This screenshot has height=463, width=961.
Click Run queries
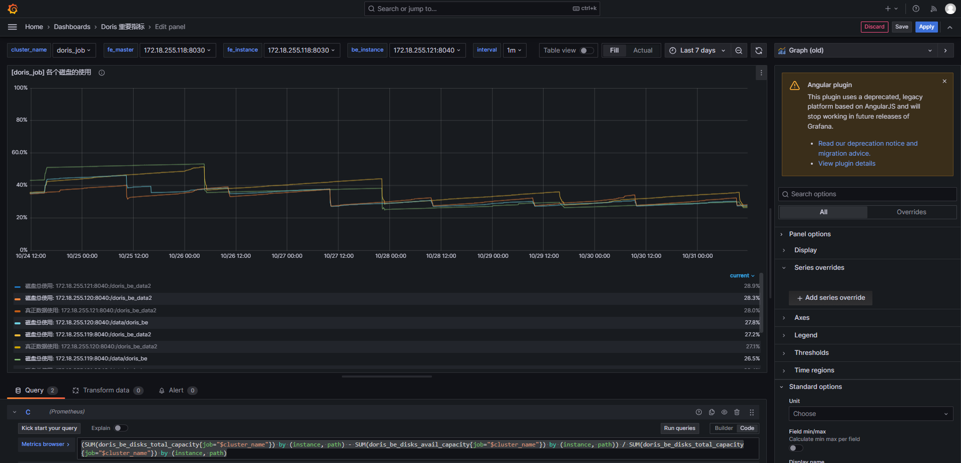680,428
